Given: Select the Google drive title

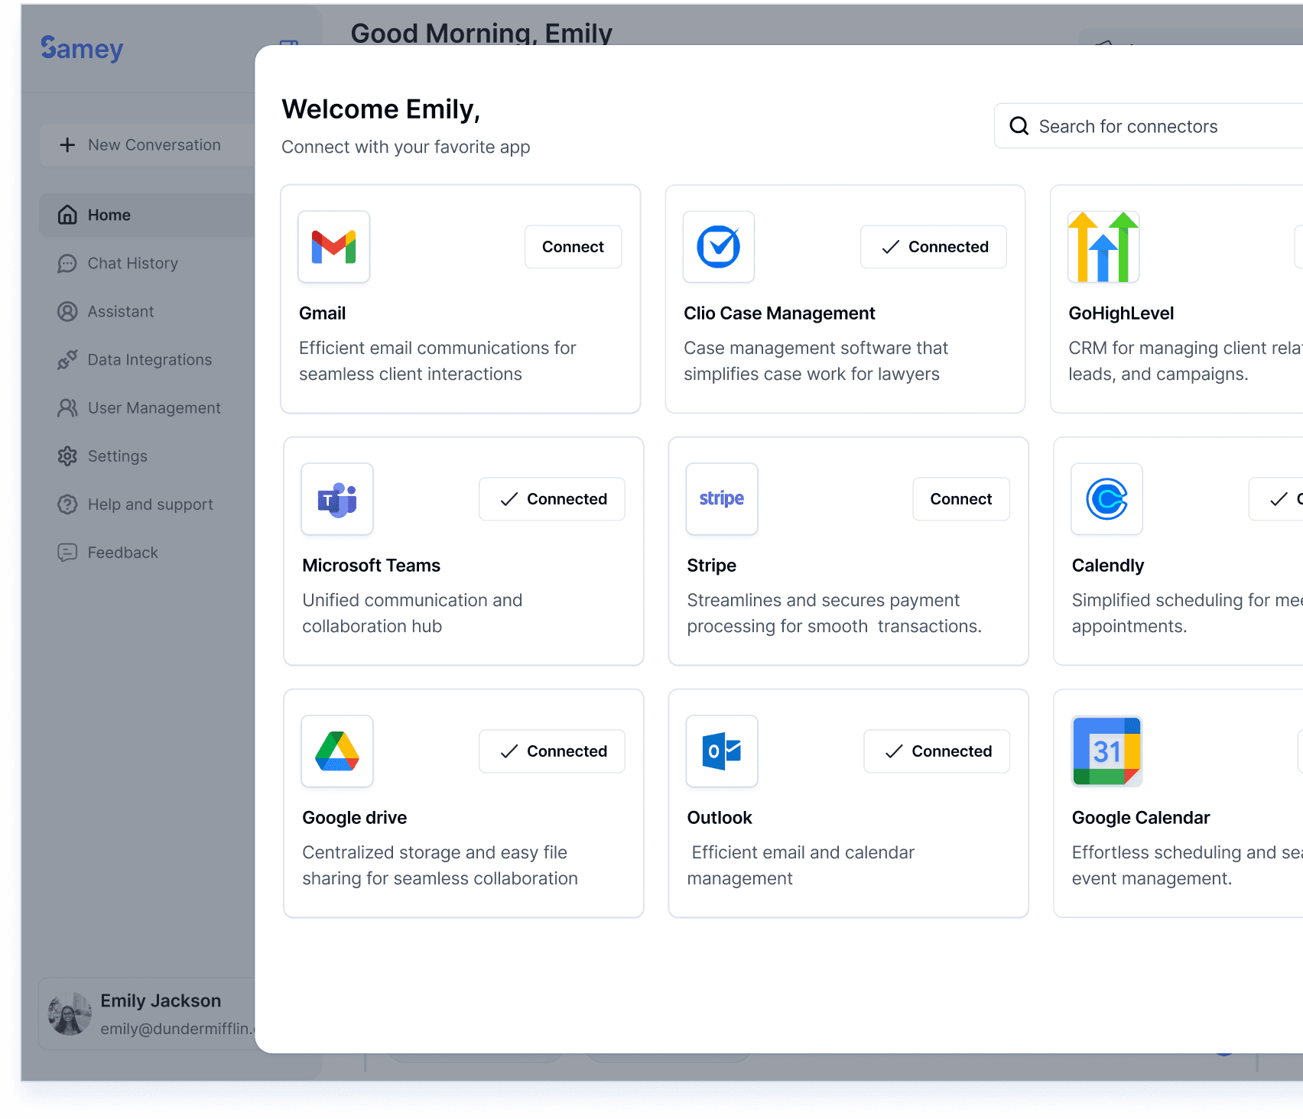Looking at the screenshot, I should tap(354, 818).
